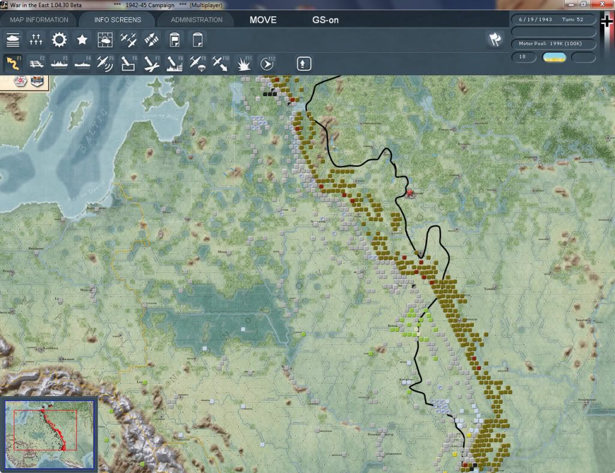
Task: Click the German cross faction flag
Action: coord(607,21)
